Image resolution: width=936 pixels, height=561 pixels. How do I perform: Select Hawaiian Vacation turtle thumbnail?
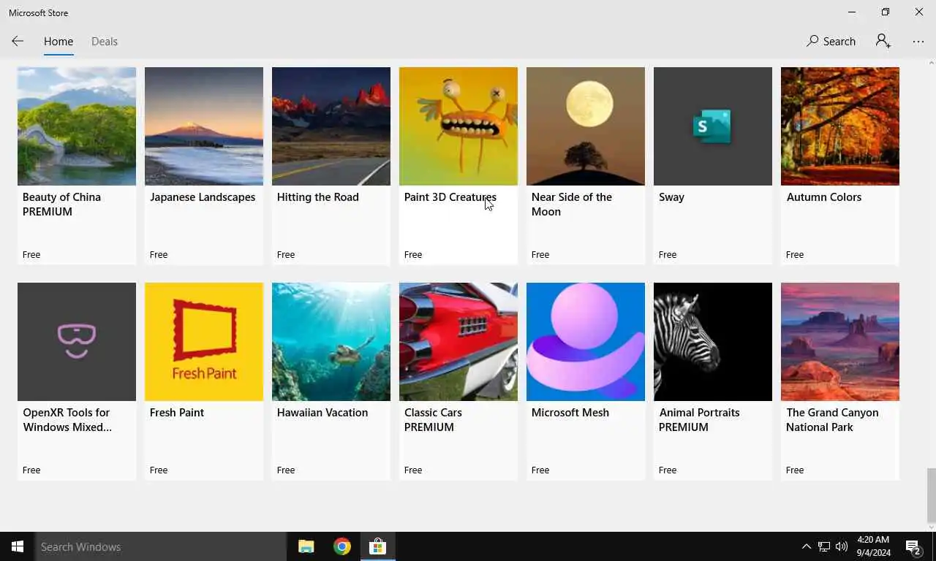pyautogui.click(x=331, y=342)
